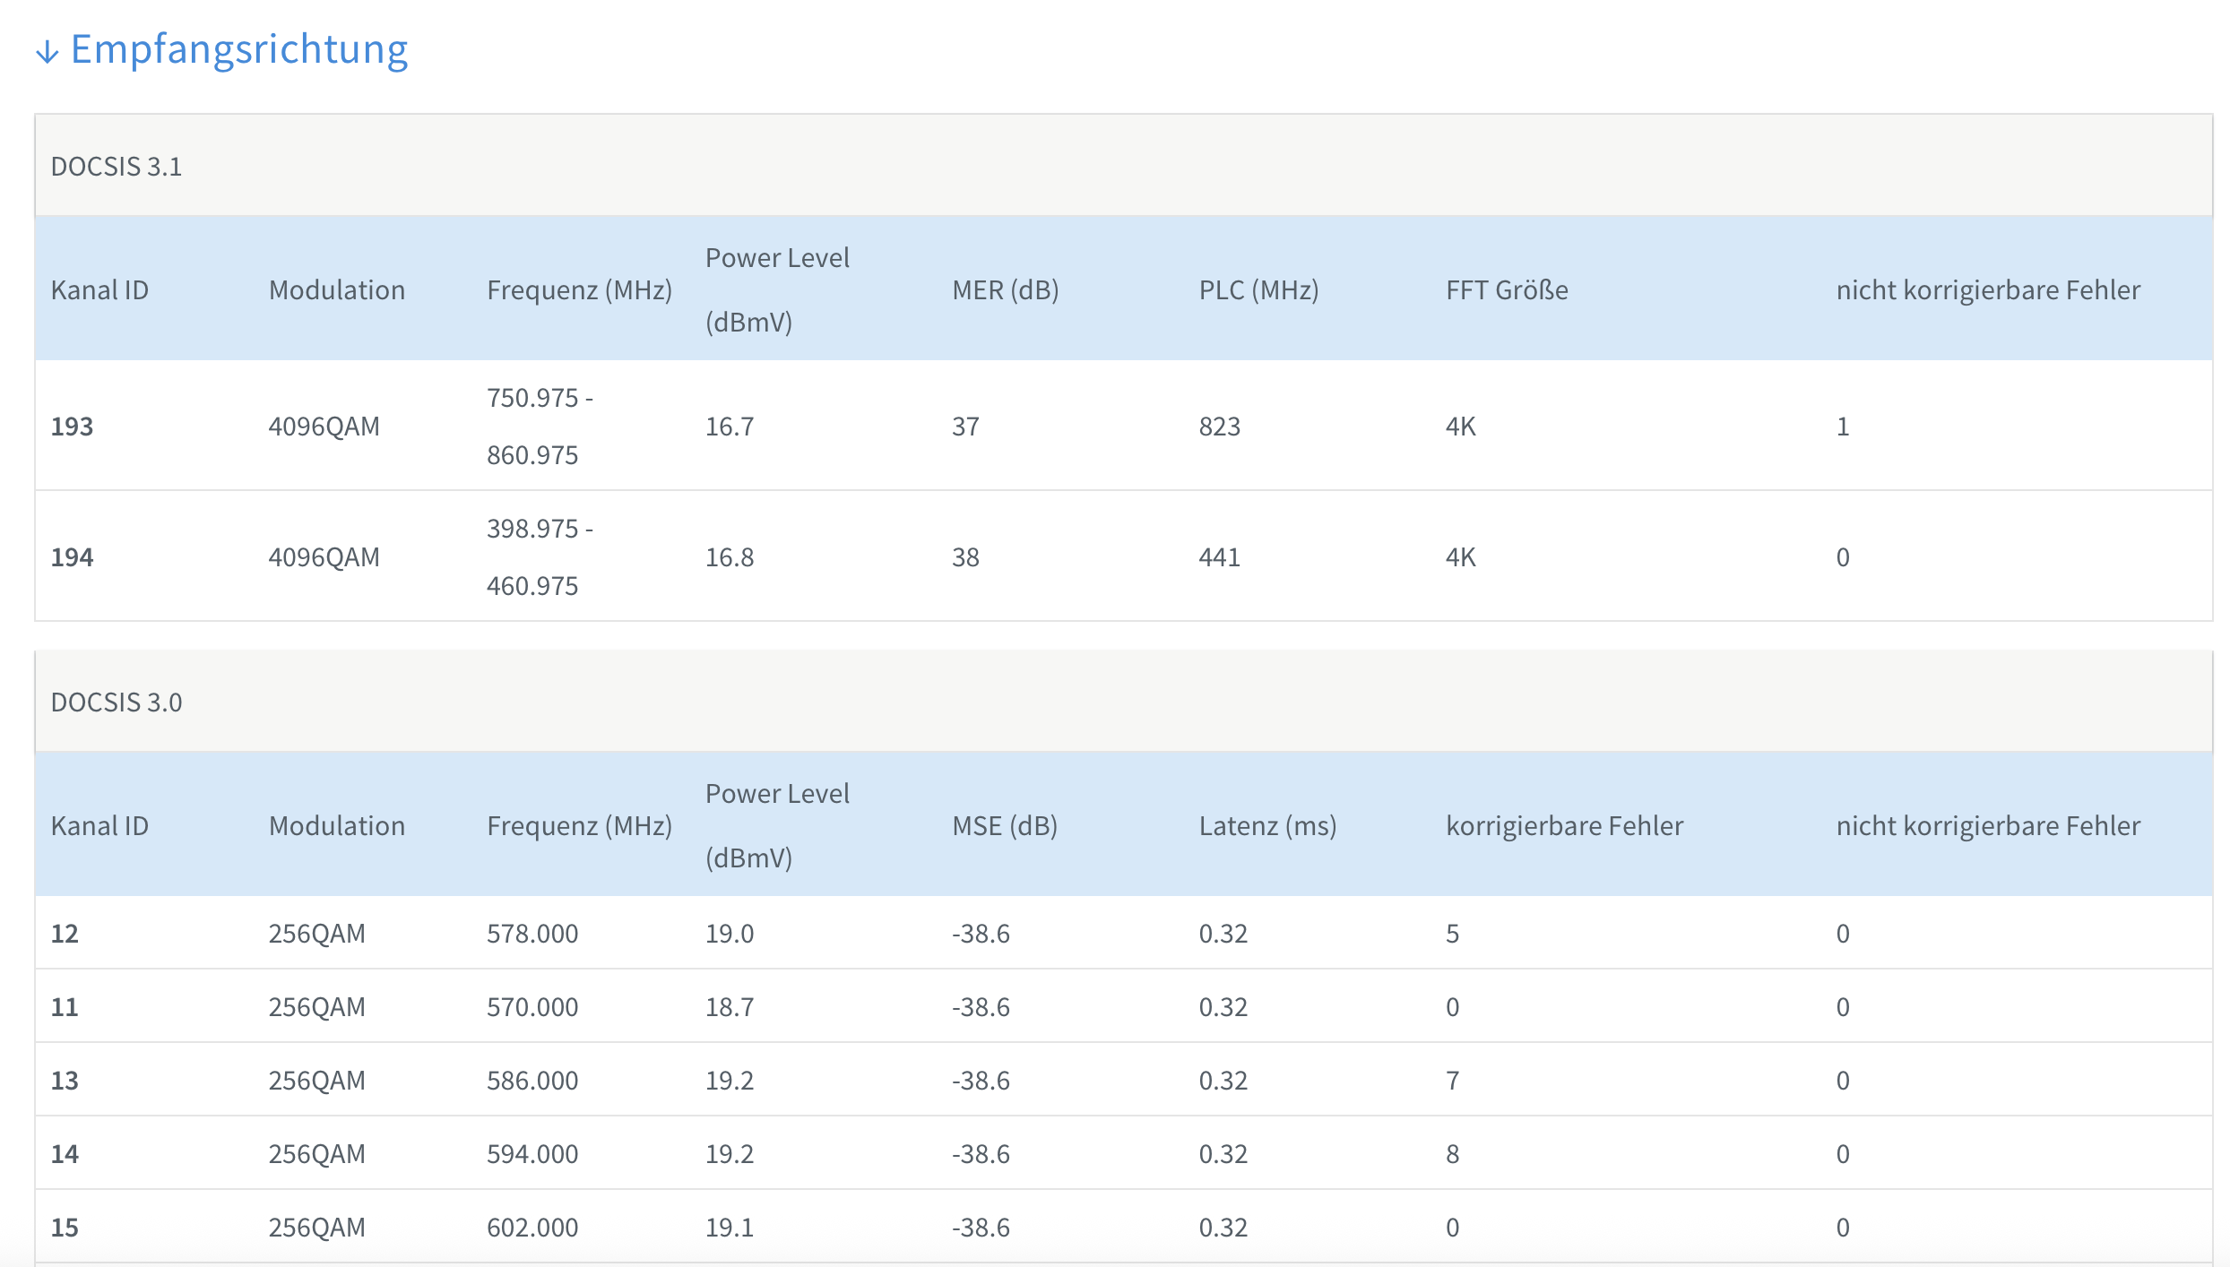Screen dimensions: 2230x1267
Task: Click the PLC (MHz) column header
Action: (1258, 290)
